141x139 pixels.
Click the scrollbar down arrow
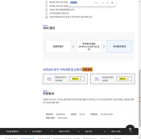point(140,137)
